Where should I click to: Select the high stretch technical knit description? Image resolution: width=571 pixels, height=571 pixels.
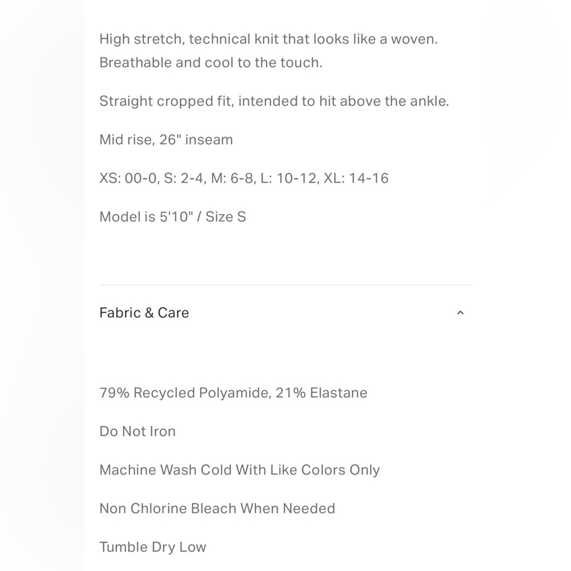pos(268,39)
